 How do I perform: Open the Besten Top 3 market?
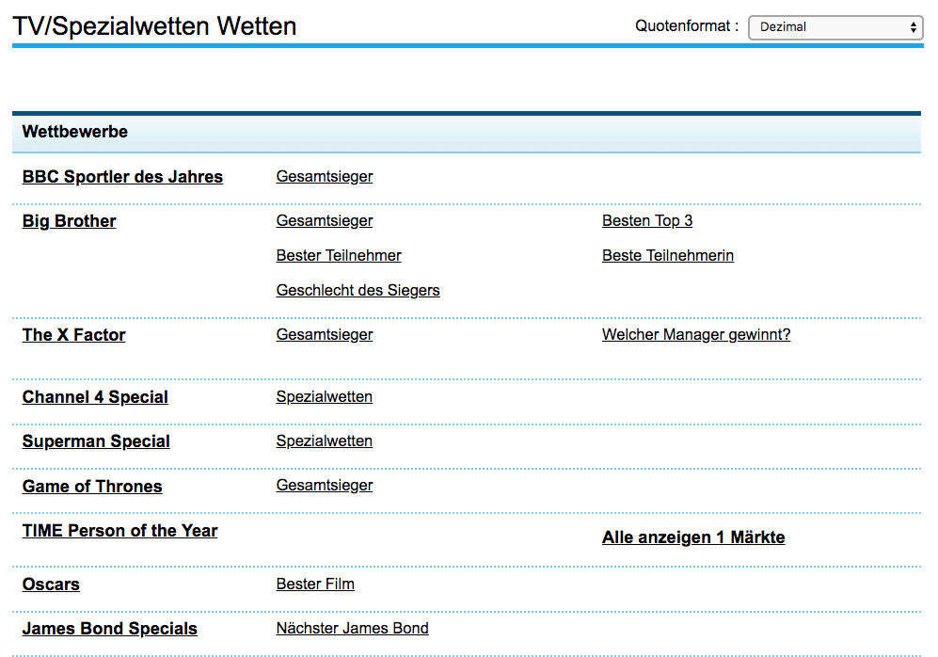point(647,220)
